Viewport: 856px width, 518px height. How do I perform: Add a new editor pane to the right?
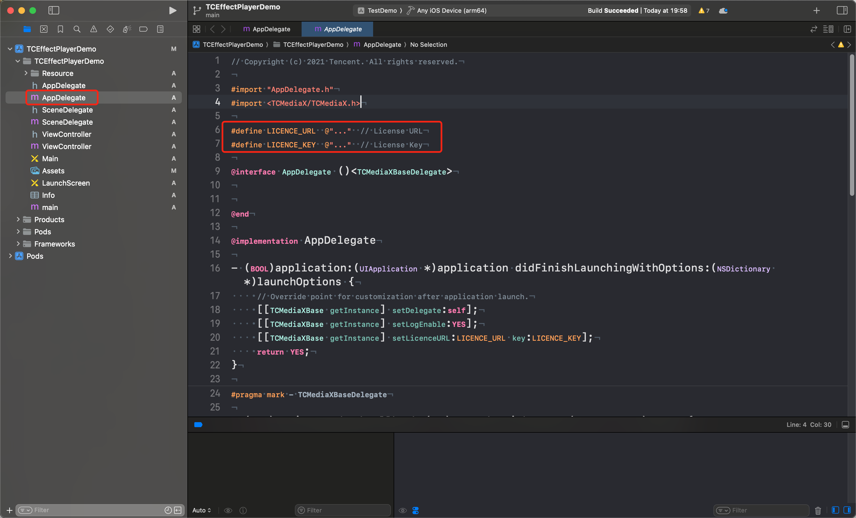847,29
